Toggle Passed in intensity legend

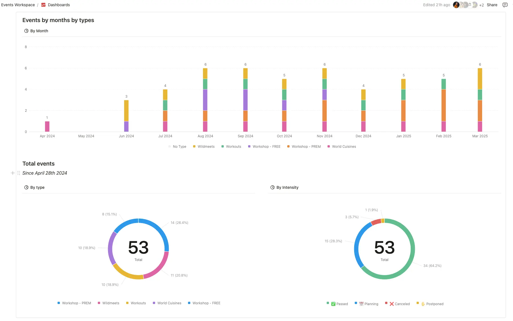point(337,304)
